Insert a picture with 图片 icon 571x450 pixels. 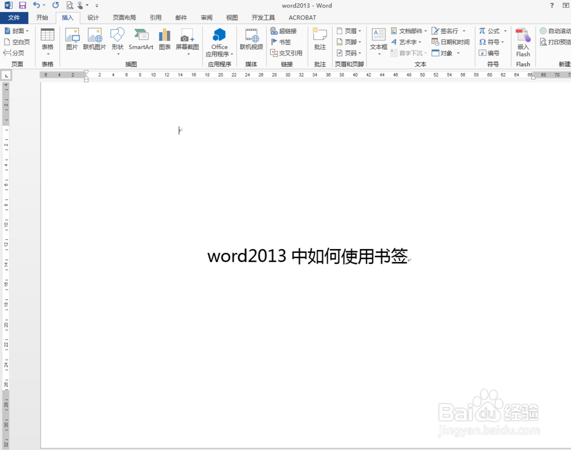coord(72,39)
